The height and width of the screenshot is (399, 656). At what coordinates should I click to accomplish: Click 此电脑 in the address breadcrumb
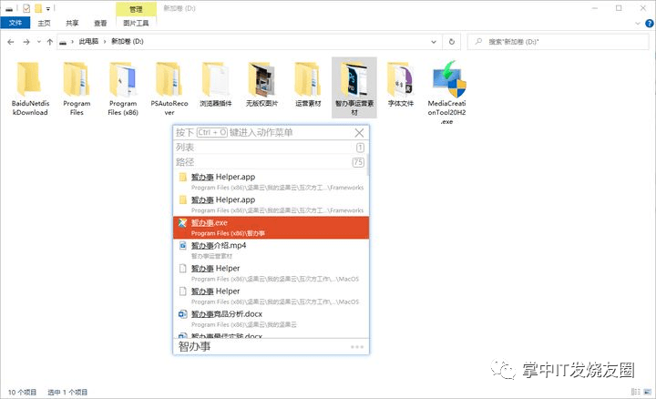(88, 41)
